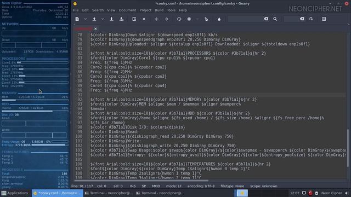351x197 pixels.
Task: Compile the current file
Action: click(x=179, y=19)
